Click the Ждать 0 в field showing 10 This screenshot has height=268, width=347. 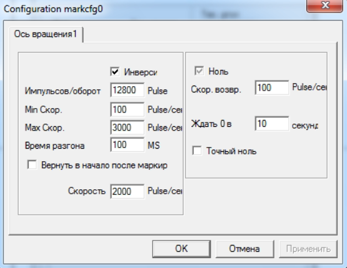[x=272, y=124]
